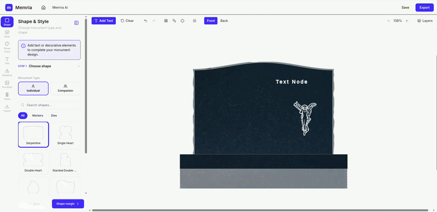Open the Export section in the sidebar
437x212 pixels.
[7, 108]
